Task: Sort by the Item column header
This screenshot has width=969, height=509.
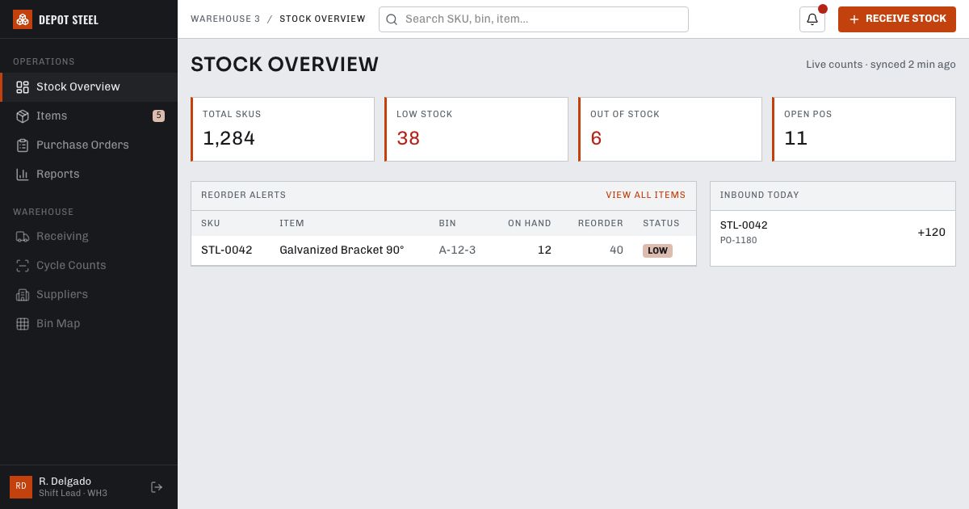Action: 292,224
